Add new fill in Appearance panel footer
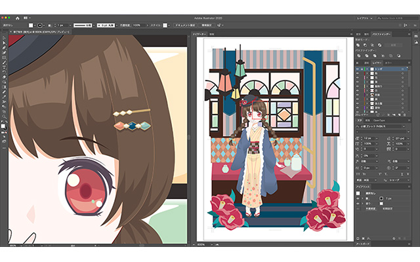The image size is (420, 262). 364,238
